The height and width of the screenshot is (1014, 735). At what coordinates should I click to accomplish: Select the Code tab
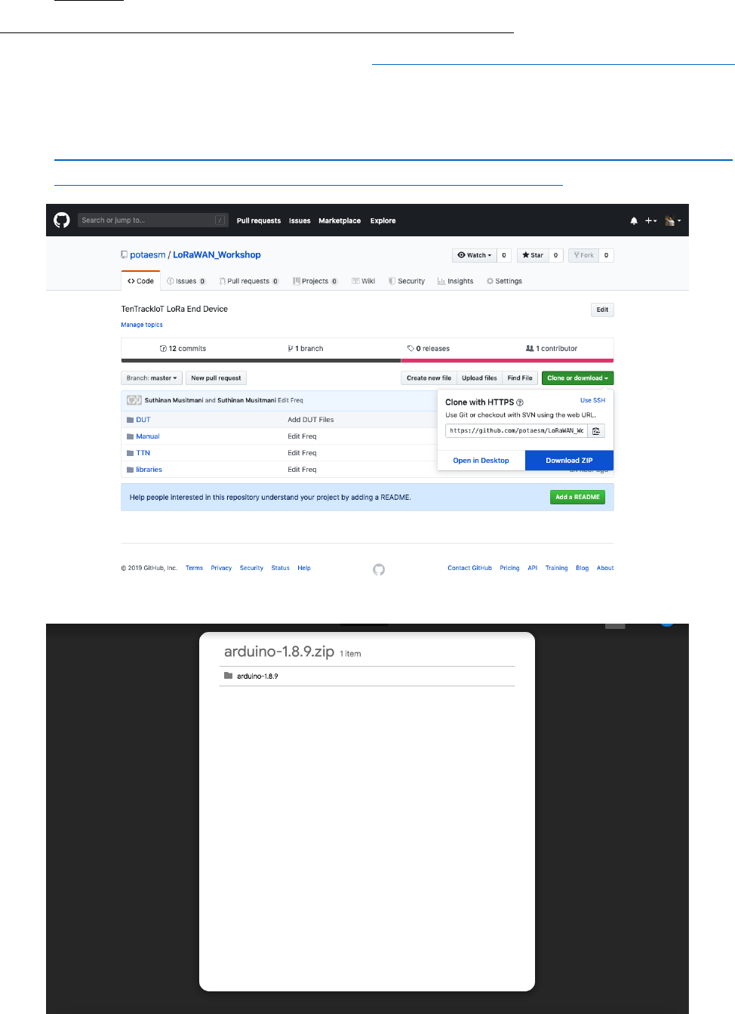click(x=140, y=281)
